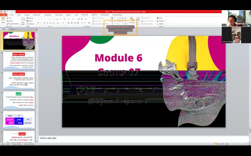The image size is (251, 156).
Task: Click Arrange button
Action: click(132, 21)
